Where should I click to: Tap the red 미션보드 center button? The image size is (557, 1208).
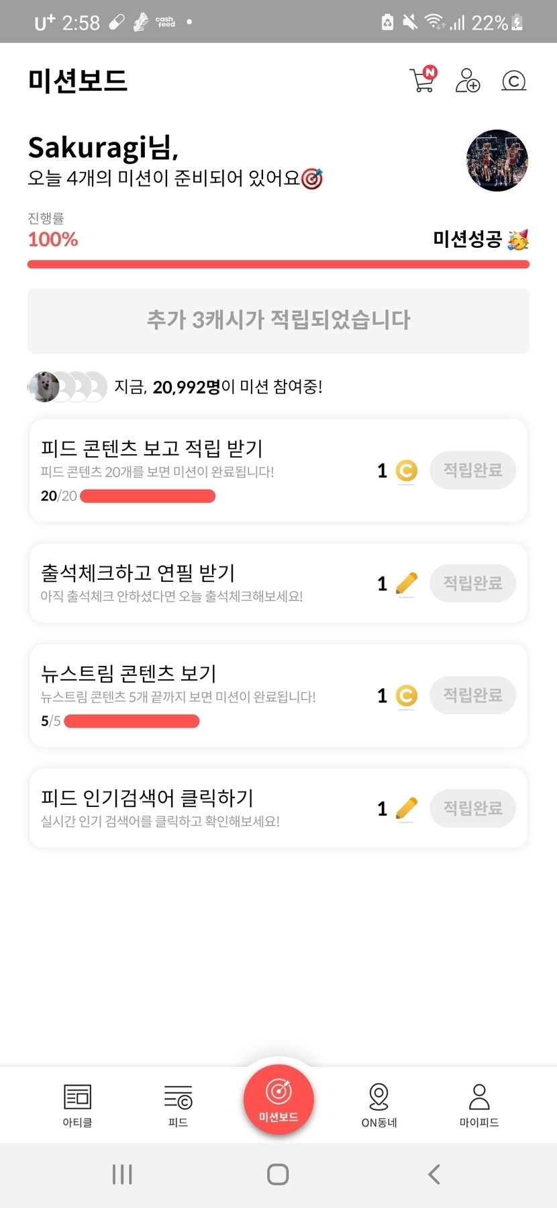(278, 1099)
